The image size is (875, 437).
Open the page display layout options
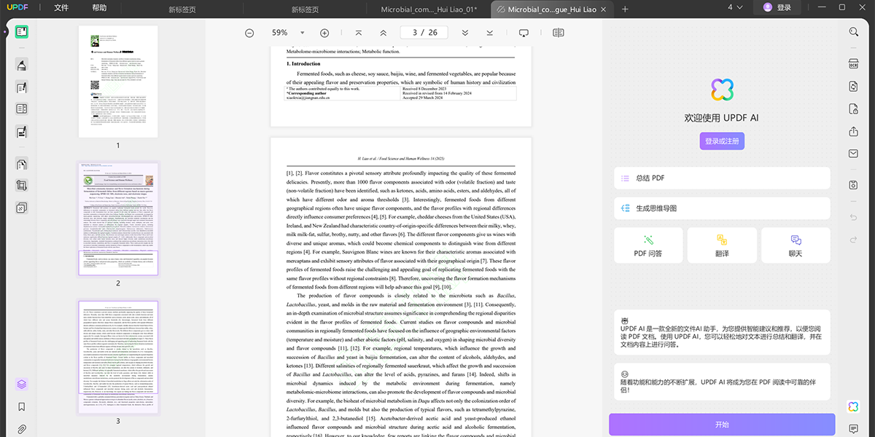pos(559,33)
